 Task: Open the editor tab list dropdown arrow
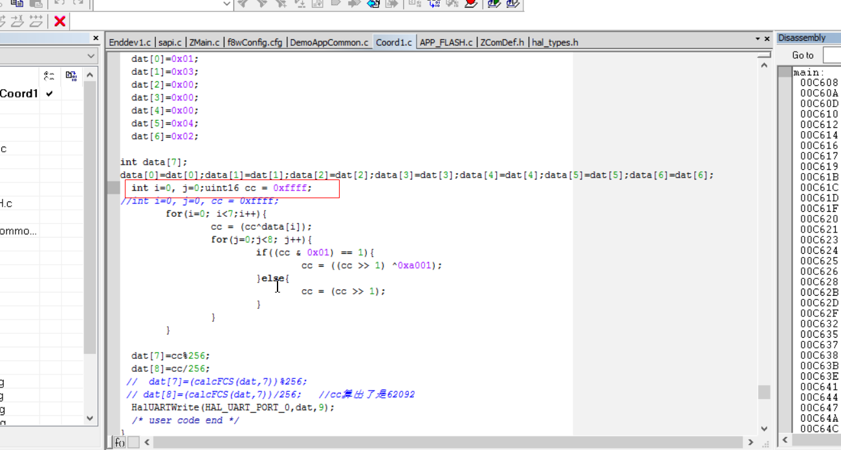click(758, 39)
